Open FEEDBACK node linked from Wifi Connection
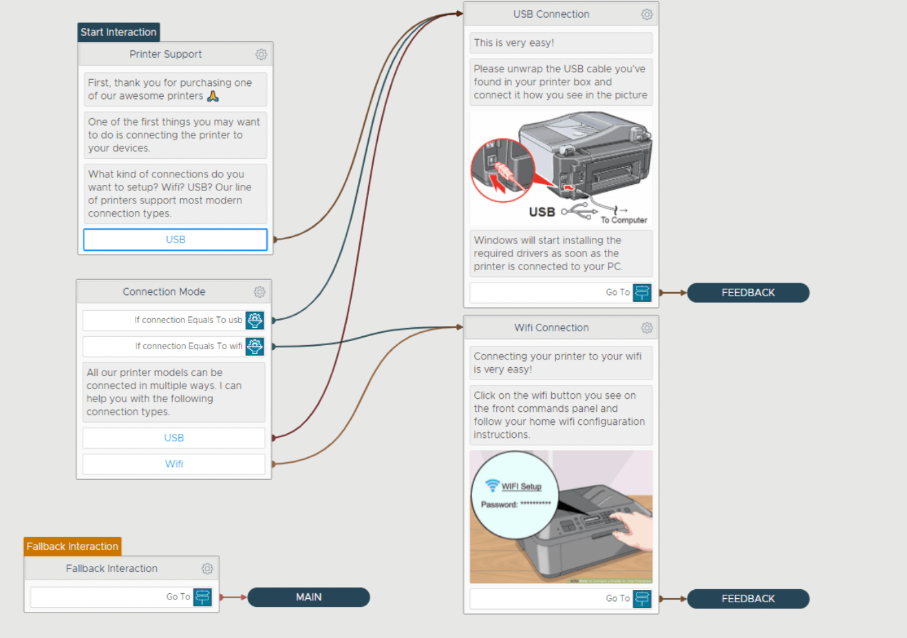The width and height of the screenshot is (907, 638). (x=748, y=599)
